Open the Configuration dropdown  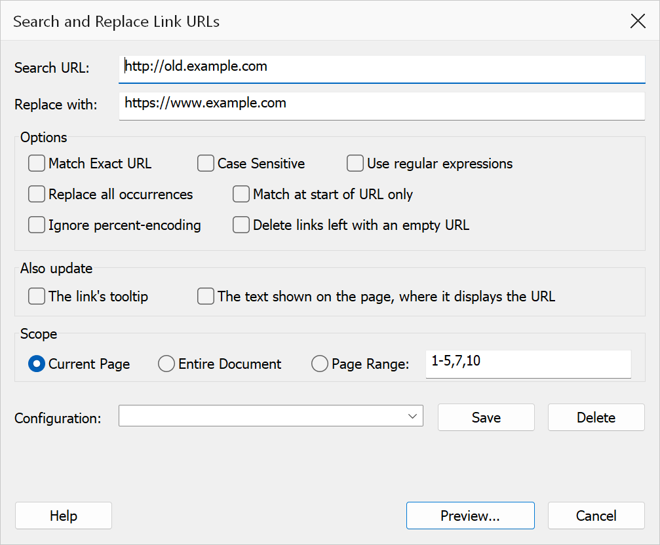[x=271, y=416]
